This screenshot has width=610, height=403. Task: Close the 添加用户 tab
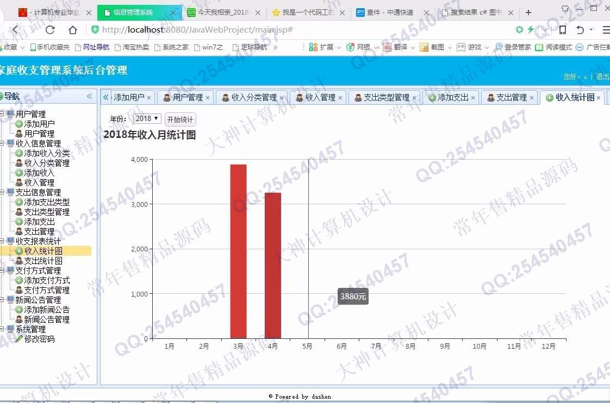[148, 98]
